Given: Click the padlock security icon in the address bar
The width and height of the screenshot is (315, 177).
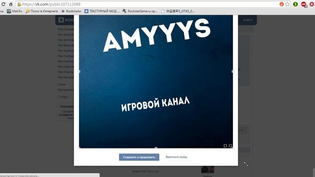Looking at the screenshot, I should coord(19,4).
